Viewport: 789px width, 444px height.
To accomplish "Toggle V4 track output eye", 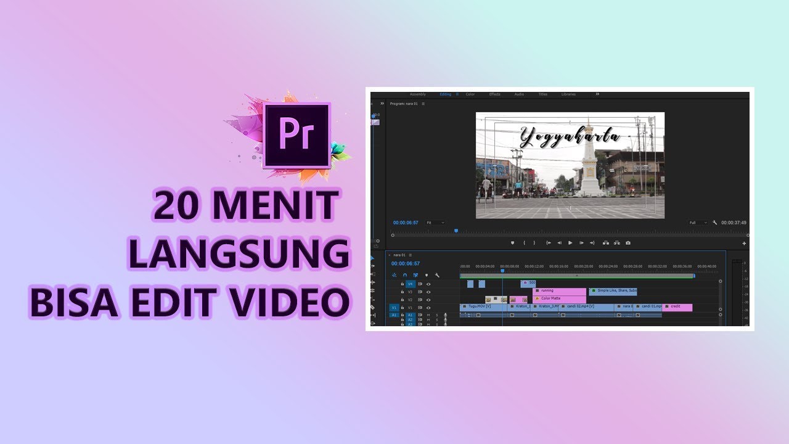I will tap(428, 284).
